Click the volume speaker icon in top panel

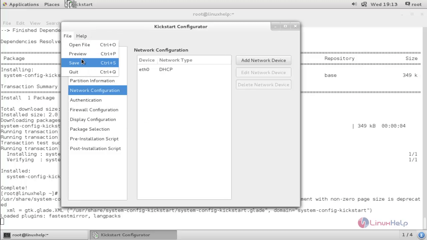pos(354,4)
